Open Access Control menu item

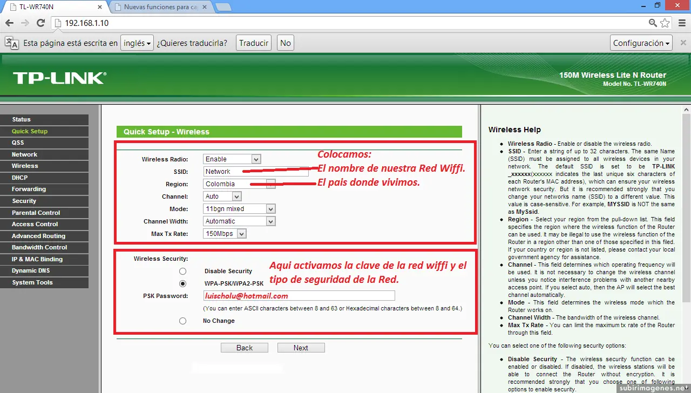[44, 224]
